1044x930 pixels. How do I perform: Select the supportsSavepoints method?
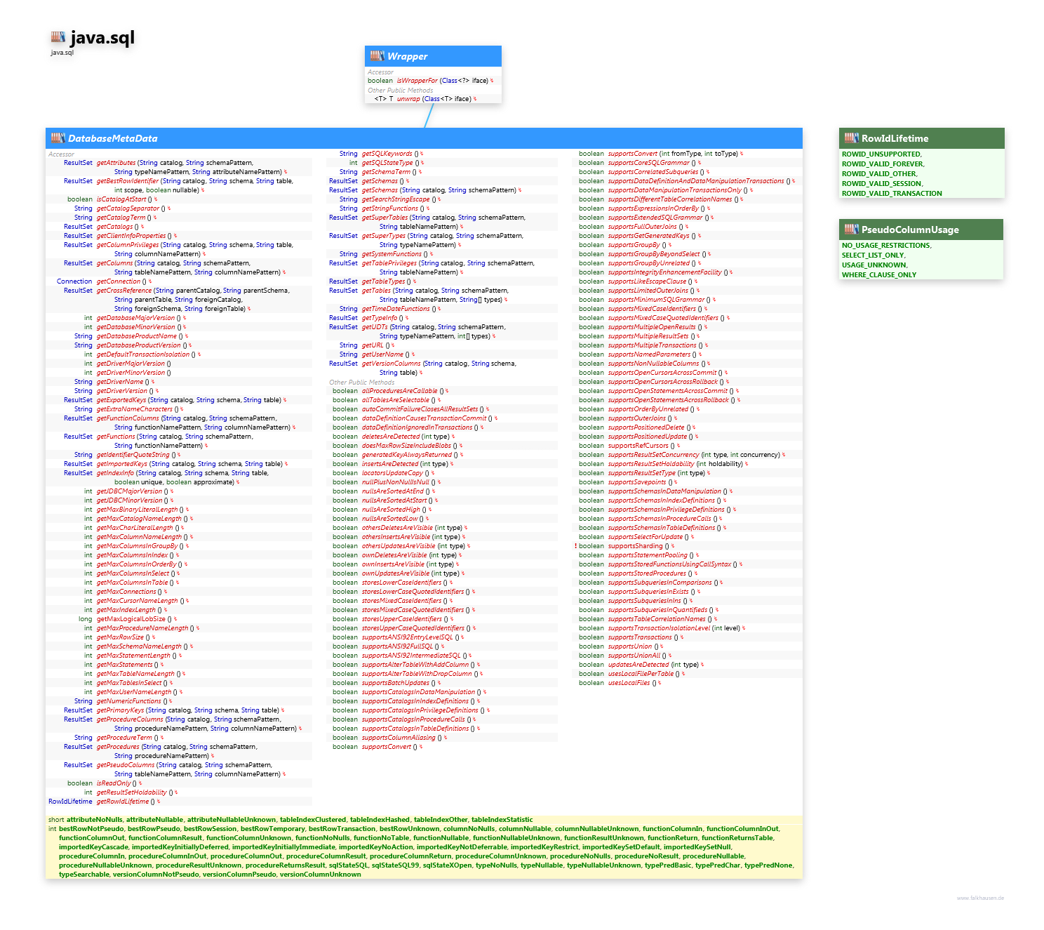[637, 482]
